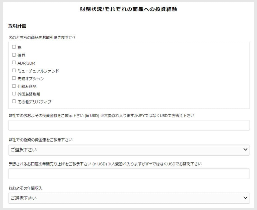Click the 弊社でのおおよその投資金額 label text
This screenshot has width=257, height=210.
click(x=101, y=116)
